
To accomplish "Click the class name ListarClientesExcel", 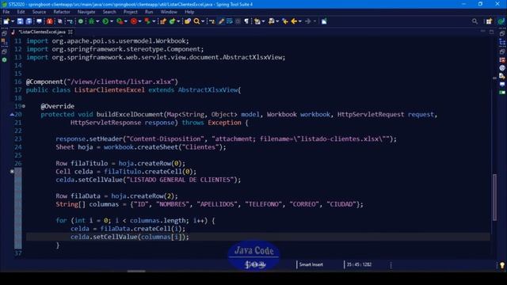I will (109, 89).
